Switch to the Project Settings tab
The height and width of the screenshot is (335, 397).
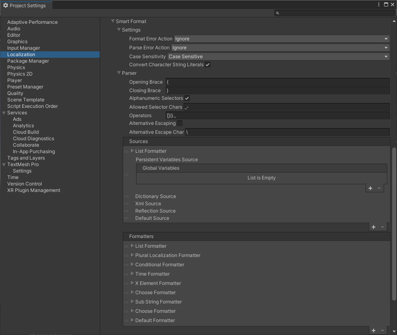point(26,5)
